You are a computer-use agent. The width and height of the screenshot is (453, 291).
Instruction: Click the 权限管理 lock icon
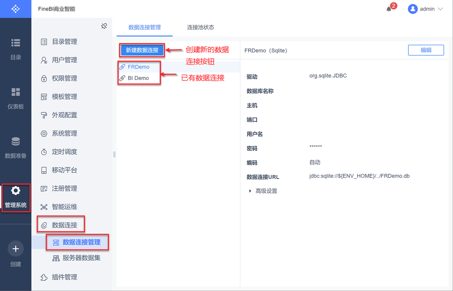tap(44, 78)
